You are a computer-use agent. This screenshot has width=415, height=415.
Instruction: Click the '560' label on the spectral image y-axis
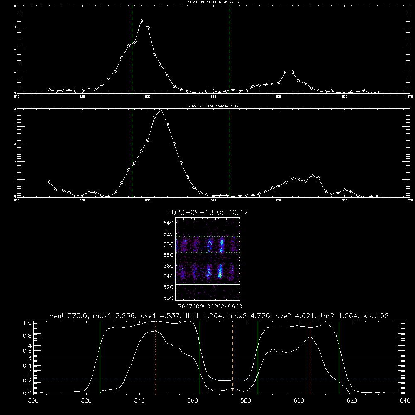[168, 266]
